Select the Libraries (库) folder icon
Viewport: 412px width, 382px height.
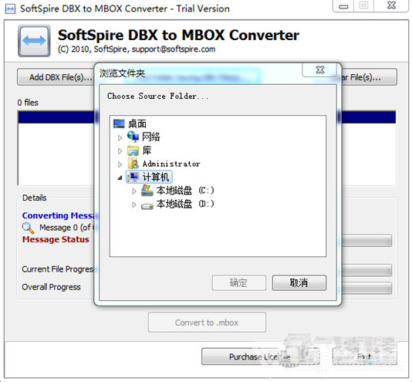133,150
